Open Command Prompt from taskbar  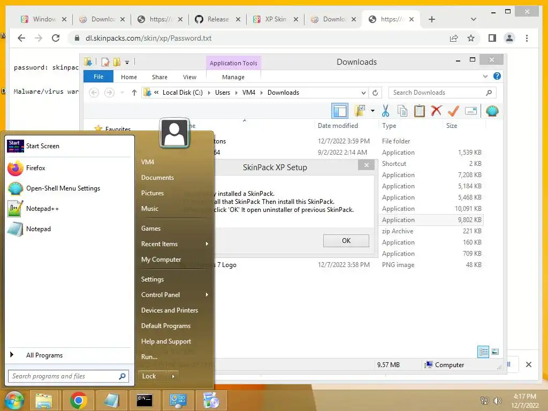coord(144,400)
